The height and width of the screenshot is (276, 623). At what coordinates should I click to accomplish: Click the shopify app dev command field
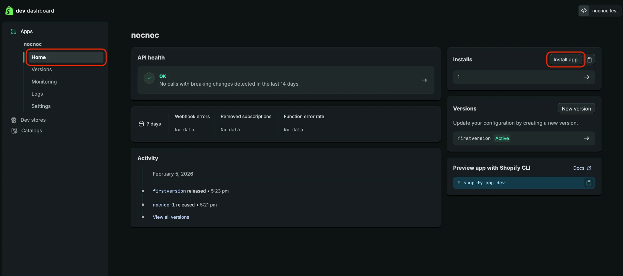(x=524, y=183)
